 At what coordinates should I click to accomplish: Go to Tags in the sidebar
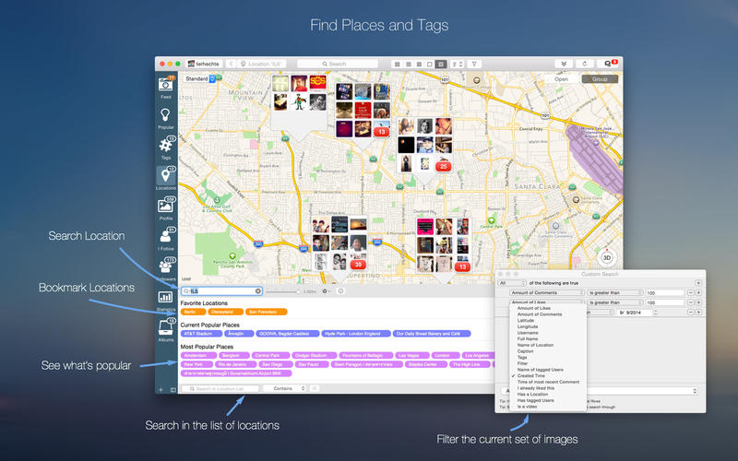click(x=166, y=147)
